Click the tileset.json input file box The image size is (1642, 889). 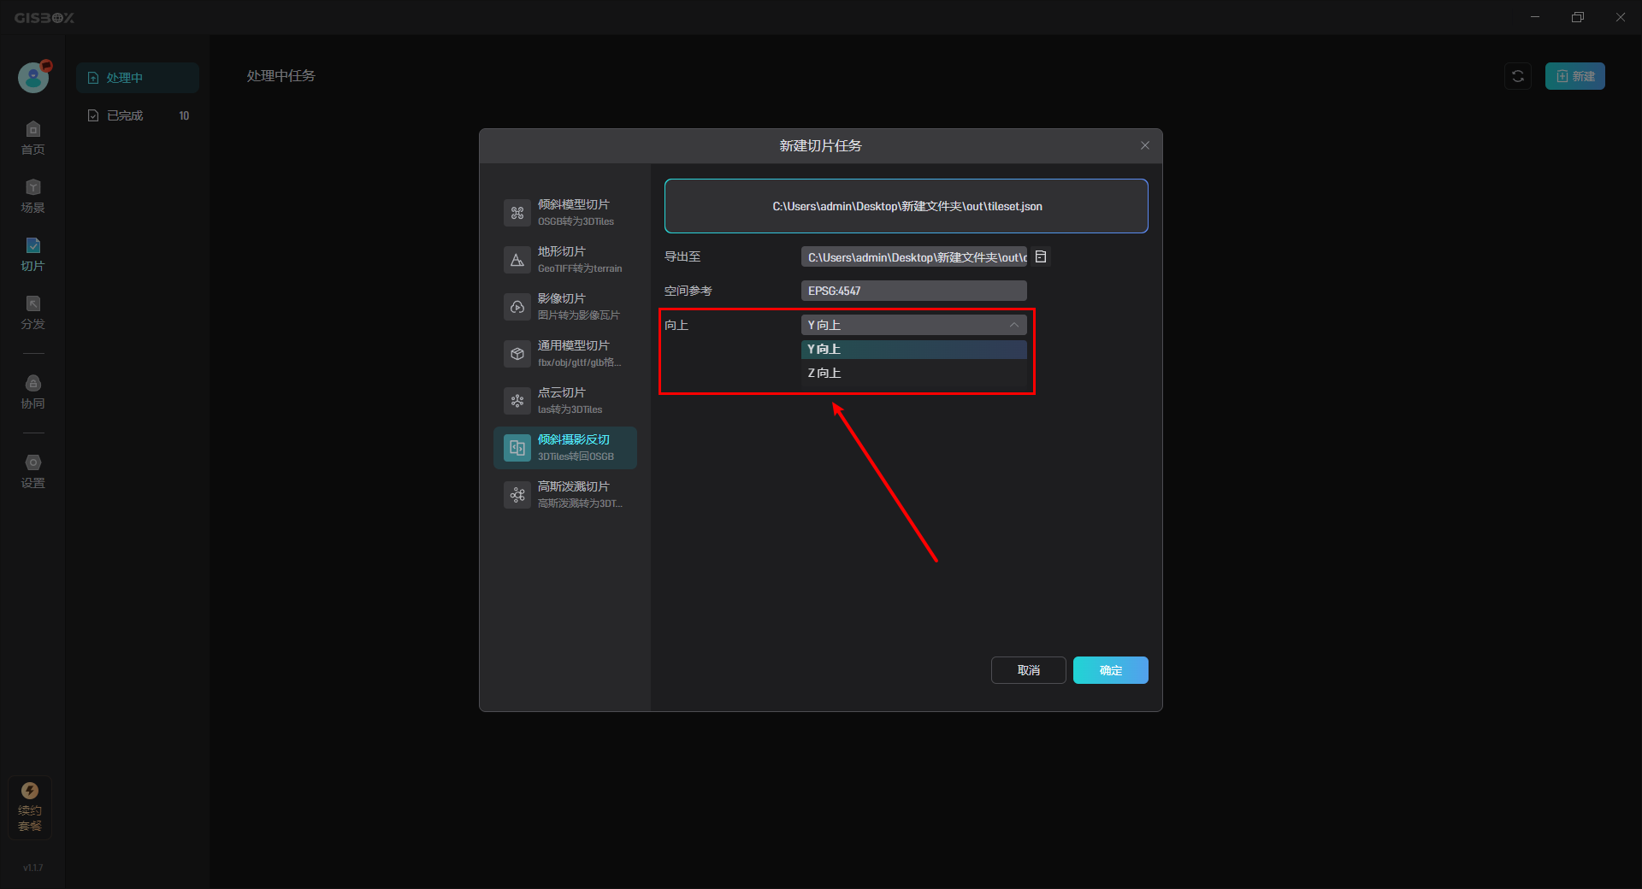tap(907, 206)
